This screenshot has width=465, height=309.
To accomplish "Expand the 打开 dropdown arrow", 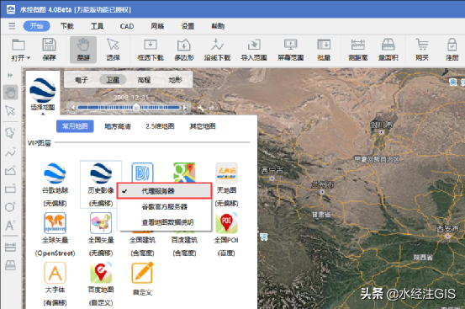I will coord(29,58).
